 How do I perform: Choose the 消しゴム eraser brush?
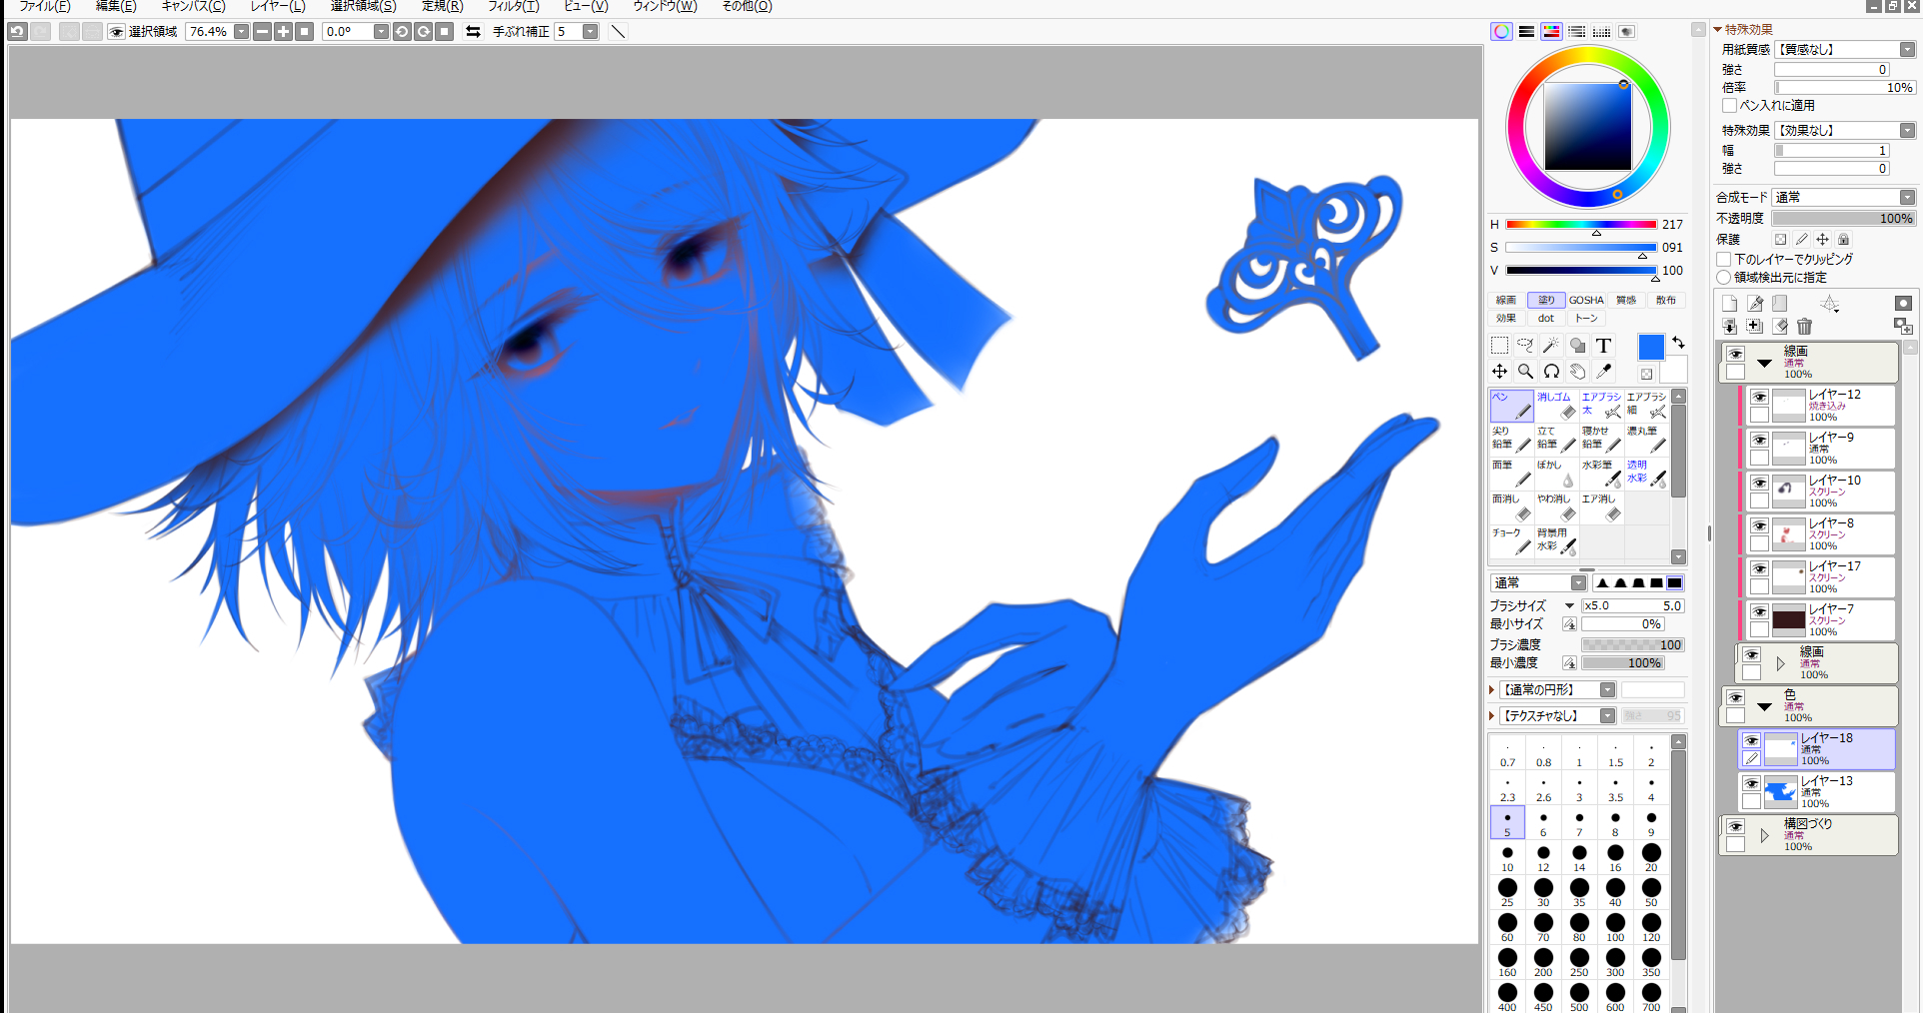[x=1556, y=406]
